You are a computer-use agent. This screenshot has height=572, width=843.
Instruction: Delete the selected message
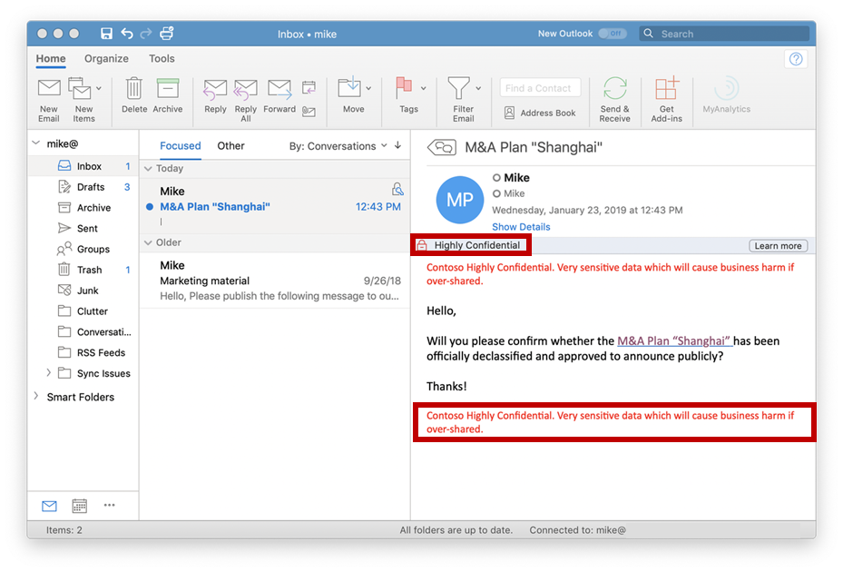[x=134, y=95]
